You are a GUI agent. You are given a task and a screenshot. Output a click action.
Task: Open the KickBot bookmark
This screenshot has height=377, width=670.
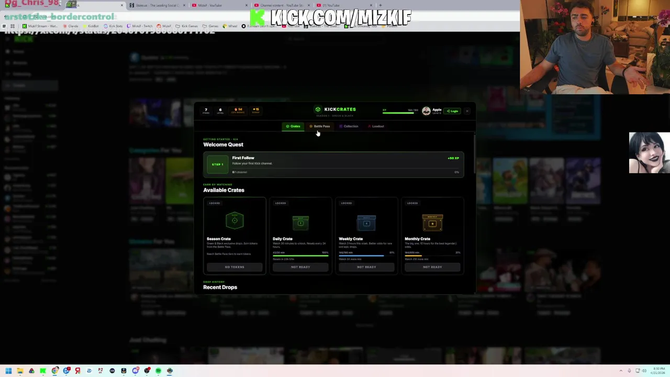(x=91, y=26)
